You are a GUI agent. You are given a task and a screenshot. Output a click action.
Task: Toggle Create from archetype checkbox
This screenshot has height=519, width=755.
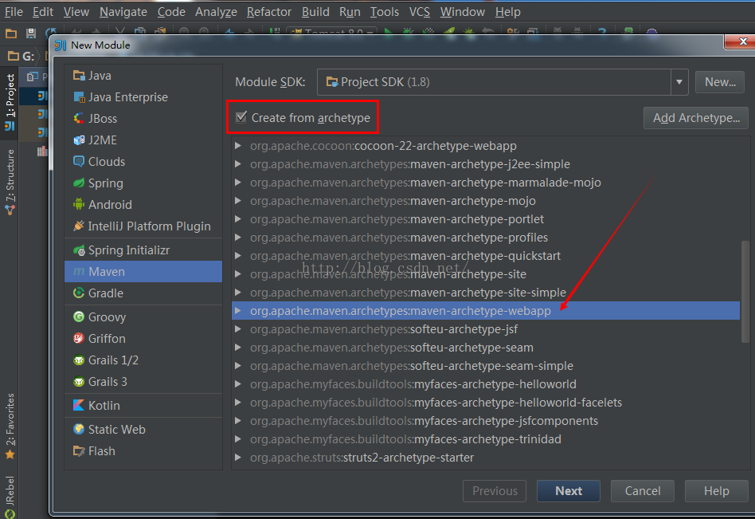pyautogui.click(x=241, y=117)
